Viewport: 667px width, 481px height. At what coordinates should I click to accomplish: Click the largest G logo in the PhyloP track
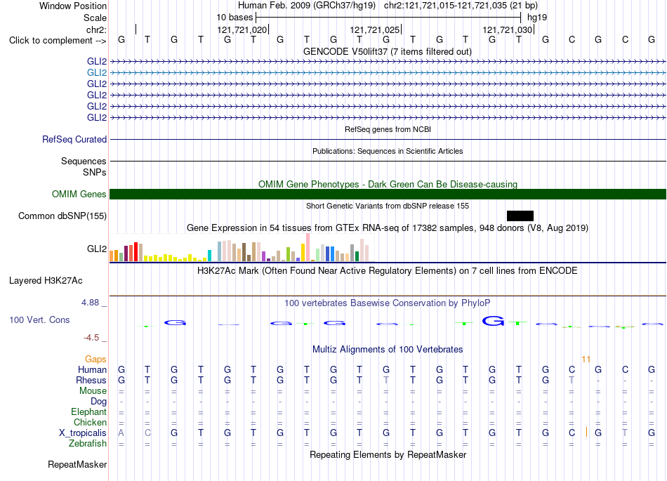(x=493, y=321)
